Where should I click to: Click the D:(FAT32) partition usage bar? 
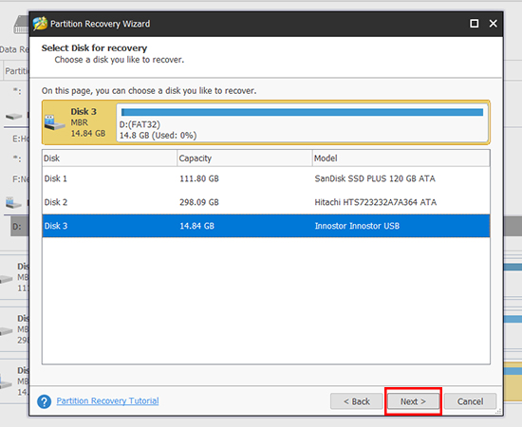(302, 112)
